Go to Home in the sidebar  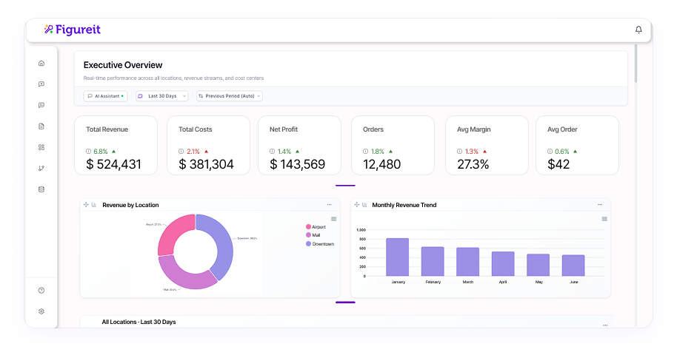[41, 64]
